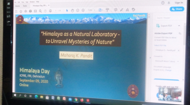Viewport: 190px width, 105px height.
Task: Add a comment with sticky note icon
Action: click(x=116, y=10)
